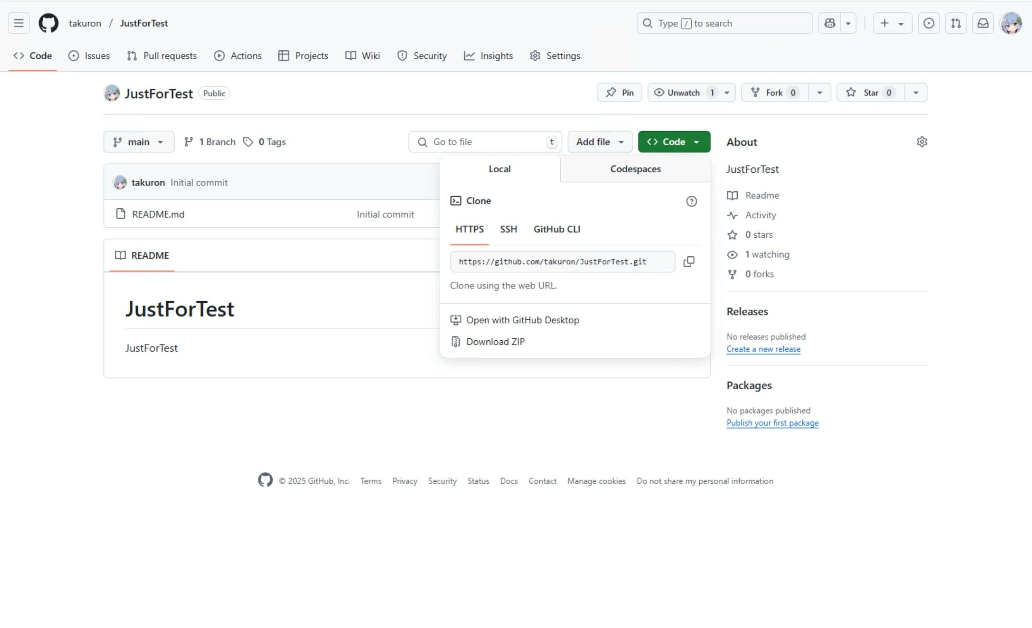Select the HTTPS clone option
The image size is (1032, 628).
point(469,230)
